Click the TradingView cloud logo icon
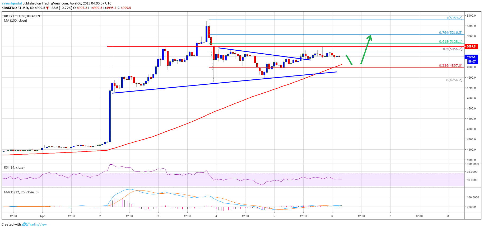483x229 pixels. tap(25, 224)
